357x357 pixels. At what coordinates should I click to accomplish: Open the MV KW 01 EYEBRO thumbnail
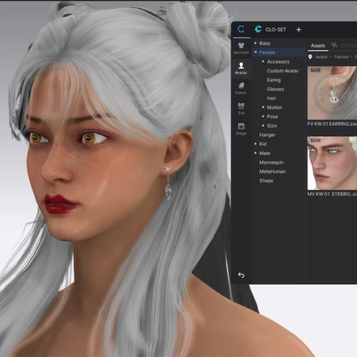click(x=332, y=163)
